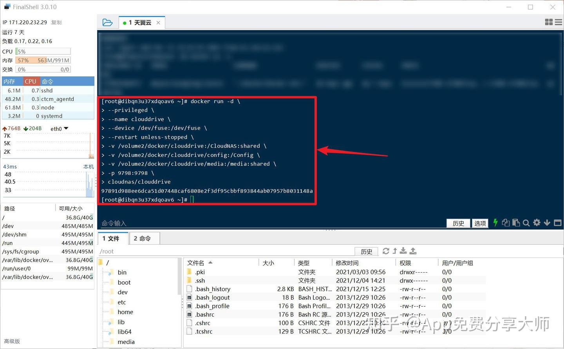Image resolution: width=564 pixels, height=349 pixels.
Task: Upload a file using the upload icon
Action: click(413, 251)
